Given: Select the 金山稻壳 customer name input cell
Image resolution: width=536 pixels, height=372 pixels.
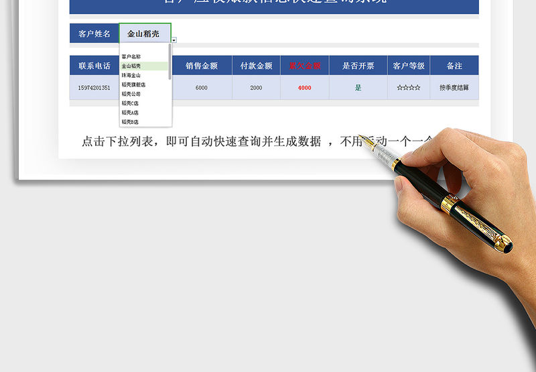Looking at the screenshot, I should tap(144, 34).
